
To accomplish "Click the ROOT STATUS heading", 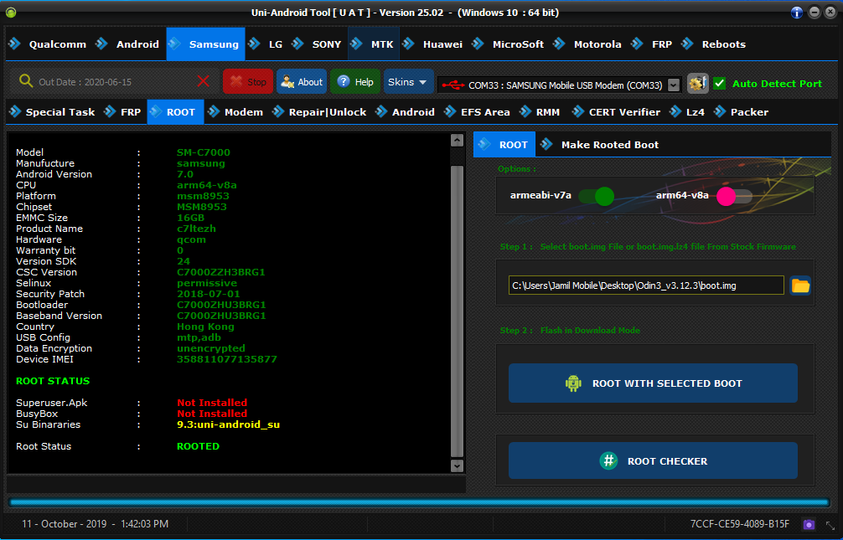I will pos(53,381).
